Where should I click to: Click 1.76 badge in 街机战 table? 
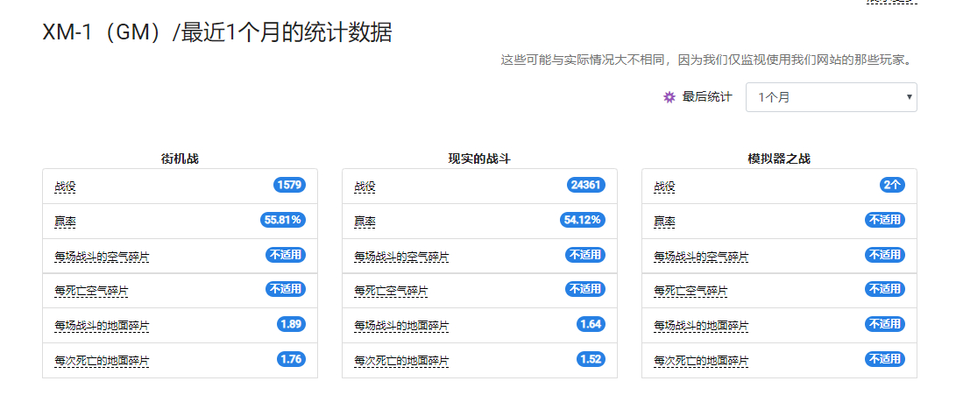tap(292, 359)
